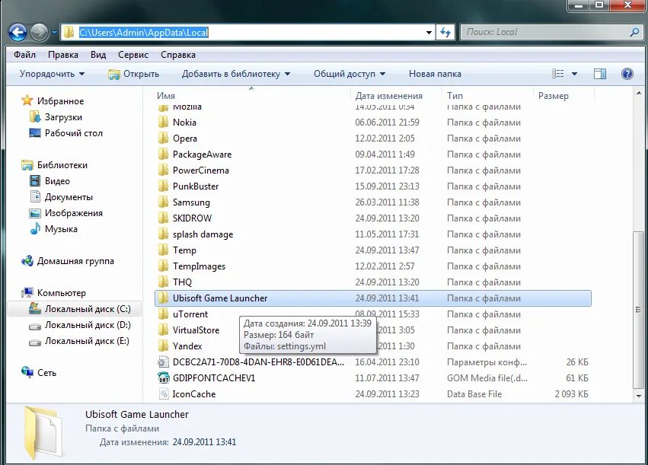Open the Правка menu
The image size is (648, 465).
coord(62,55)
